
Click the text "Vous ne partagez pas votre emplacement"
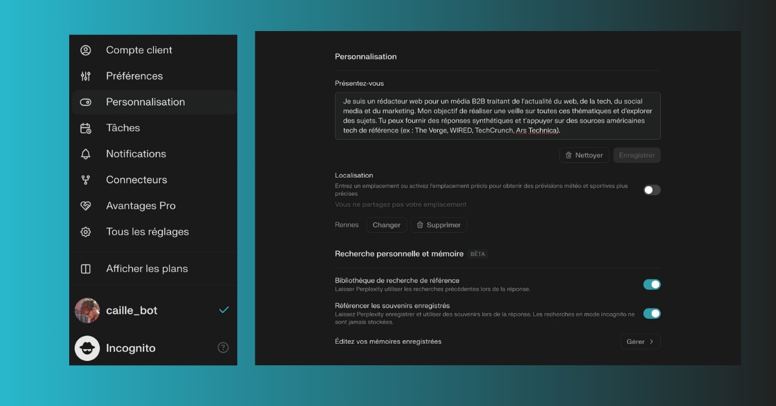click(x=401, y=204)
